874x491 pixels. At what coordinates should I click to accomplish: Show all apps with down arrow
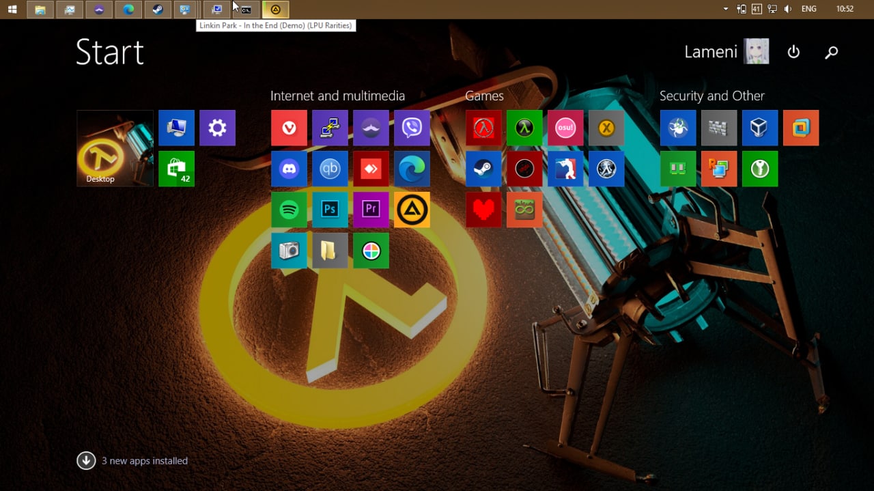tap(86, 460)
